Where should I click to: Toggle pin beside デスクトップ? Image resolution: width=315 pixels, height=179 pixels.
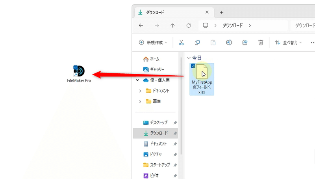(175, 123)
